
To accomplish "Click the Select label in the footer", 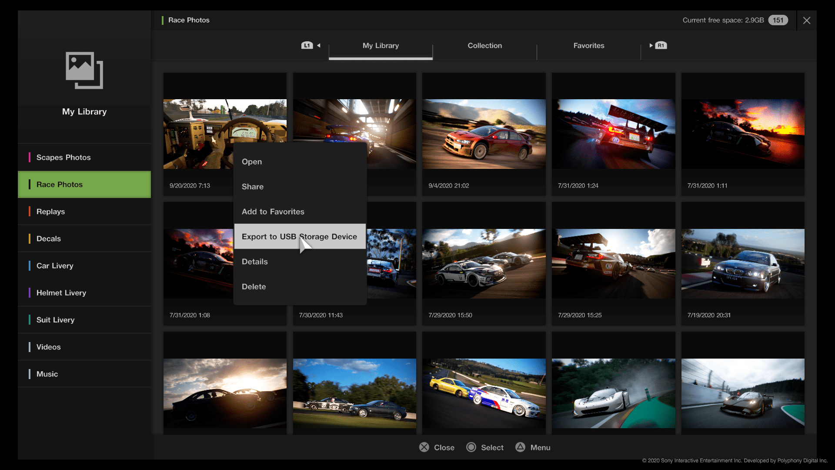I will coord(492,447).
